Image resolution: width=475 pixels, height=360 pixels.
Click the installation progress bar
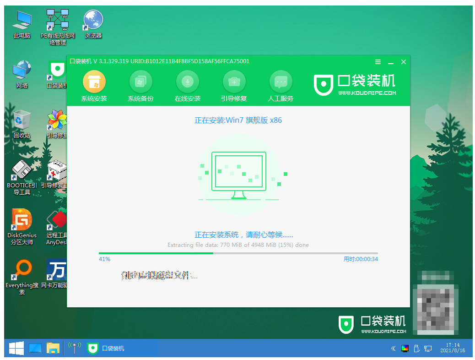[x=238, y=253]
